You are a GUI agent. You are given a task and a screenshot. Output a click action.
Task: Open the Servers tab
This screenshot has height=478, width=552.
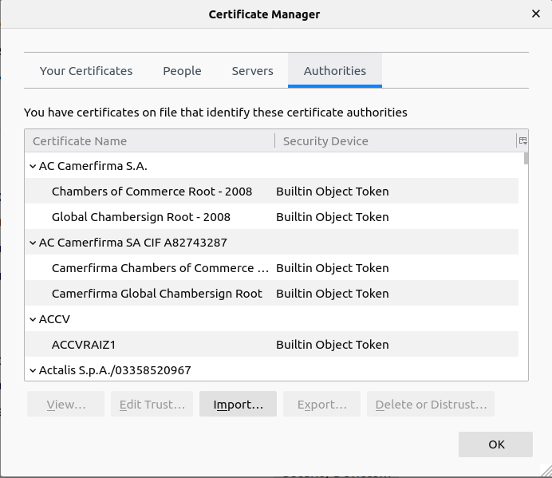tap(252, 71)
